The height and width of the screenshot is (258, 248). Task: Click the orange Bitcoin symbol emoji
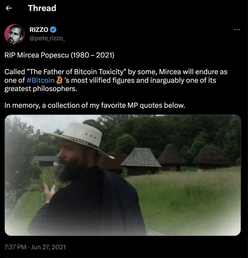click(x=59, y=80)
